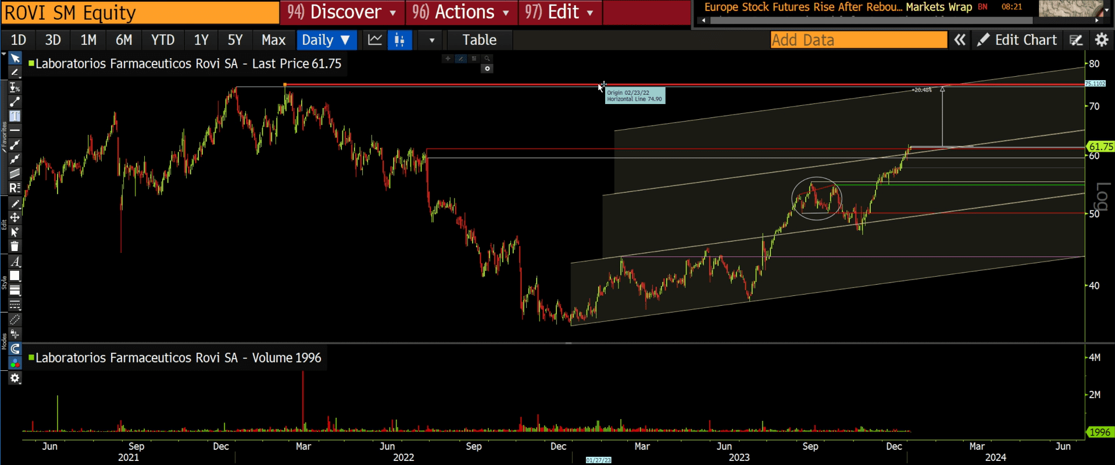The width and height of the screenshot is (1115, 465).
Task: Select the 5Y time range
Action: click(235, 40)
